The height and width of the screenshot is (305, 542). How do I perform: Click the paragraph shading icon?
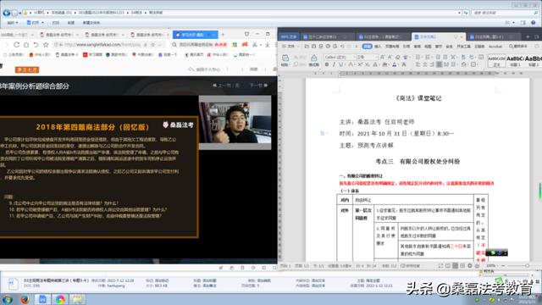click(x=464, y=64)
